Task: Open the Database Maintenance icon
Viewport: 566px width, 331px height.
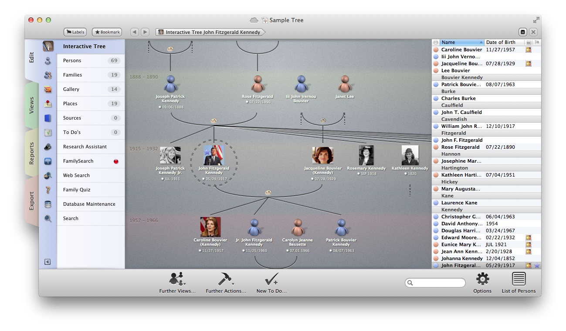Action: (48, 204)
